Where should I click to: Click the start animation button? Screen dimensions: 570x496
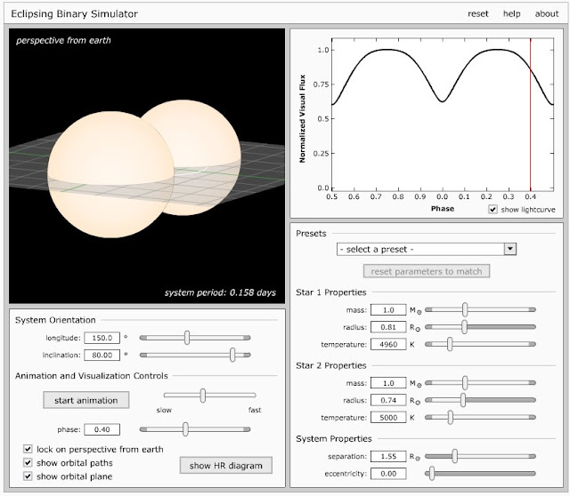[x=86, y=400]
